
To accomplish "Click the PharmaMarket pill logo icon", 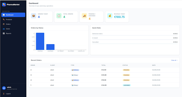I will click(4, 5).
